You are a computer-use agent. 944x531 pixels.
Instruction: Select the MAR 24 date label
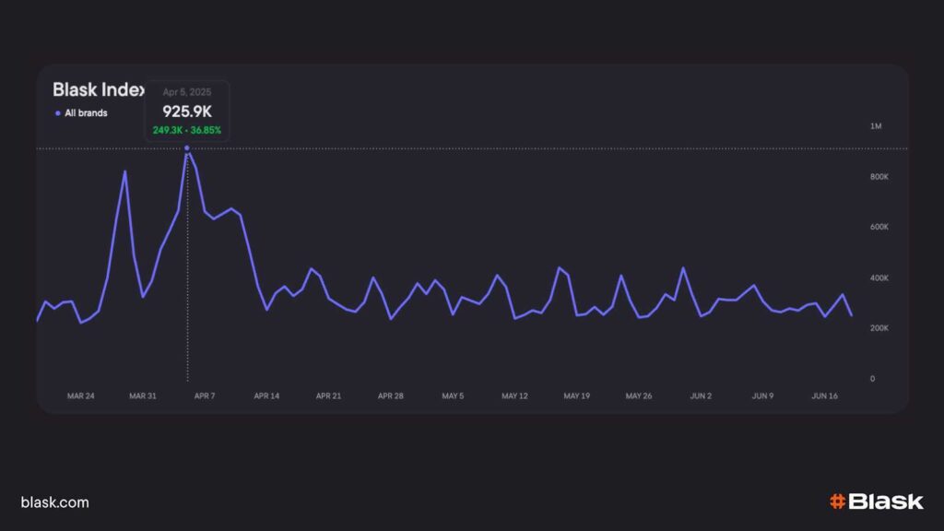tap(81, 395)
